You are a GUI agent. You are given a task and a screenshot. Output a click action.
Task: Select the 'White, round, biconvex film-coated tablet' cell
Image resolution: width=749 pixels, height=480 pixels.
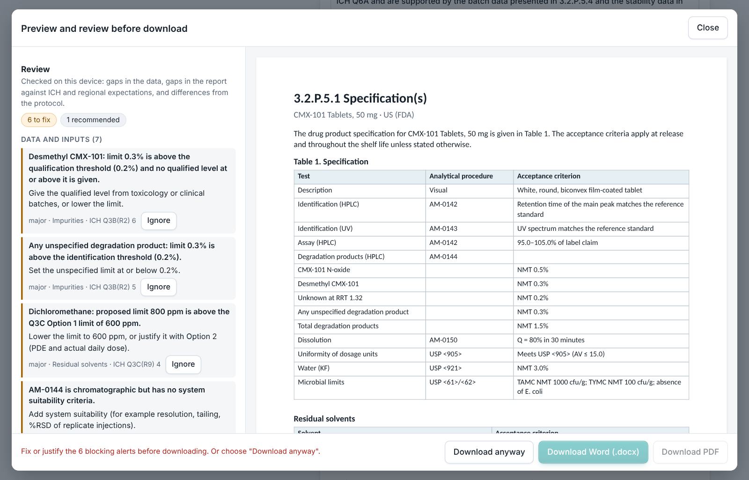click(601, 191)
